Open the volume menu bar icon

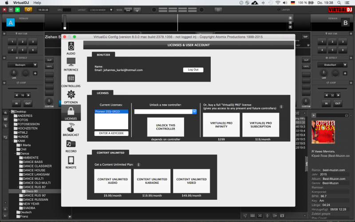pyautogui.click(x=285, y=3)
